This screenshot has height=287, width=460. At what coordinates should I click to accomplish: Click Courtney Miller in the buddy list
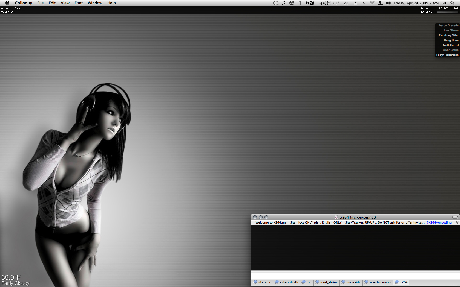(x=449, y=35)
